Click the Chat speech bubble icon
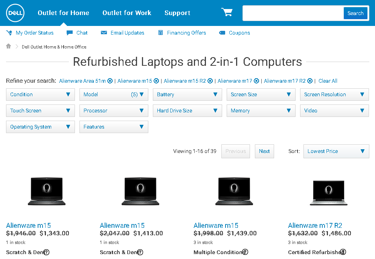 pos(70,33)
